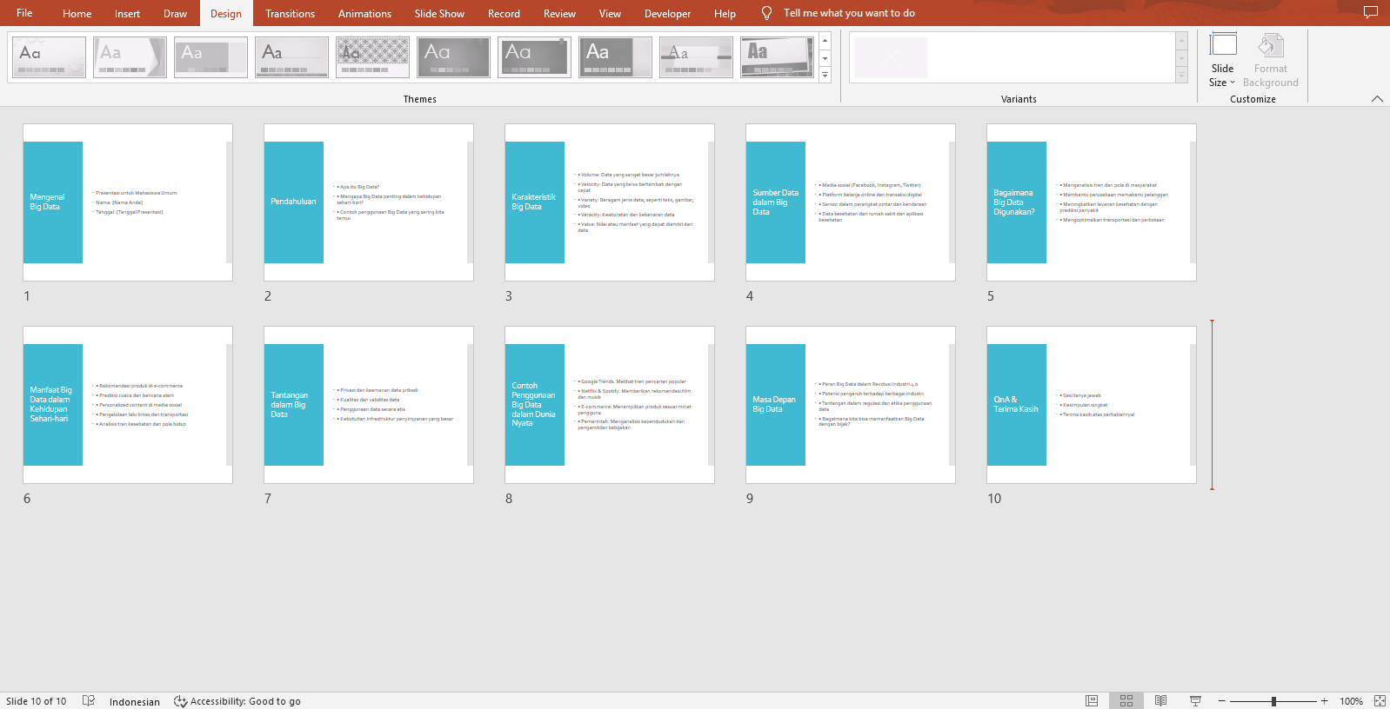
Task: Start Slide Show from status bar icon
Action: [x=1195, y=701]
